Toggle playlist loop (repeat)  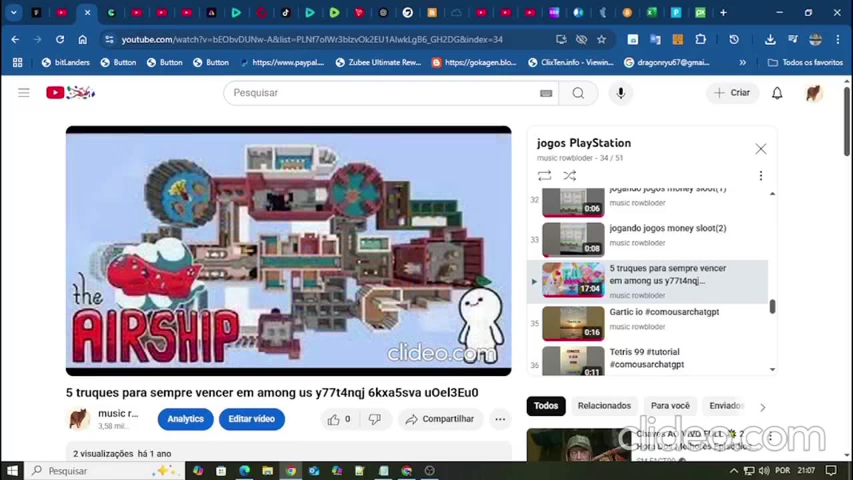(544, 175)
